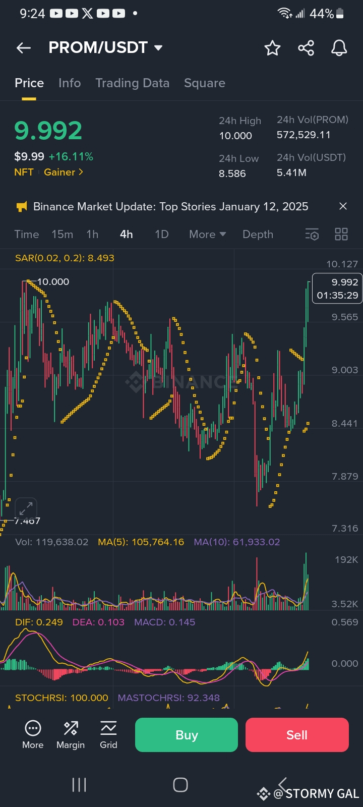Tap the green Buy button

[187, 735]
